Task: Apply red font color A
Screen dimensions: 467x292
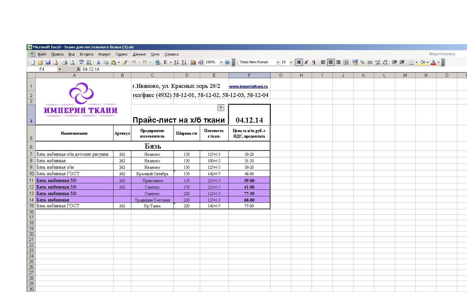Action: [x=433, y=62]
